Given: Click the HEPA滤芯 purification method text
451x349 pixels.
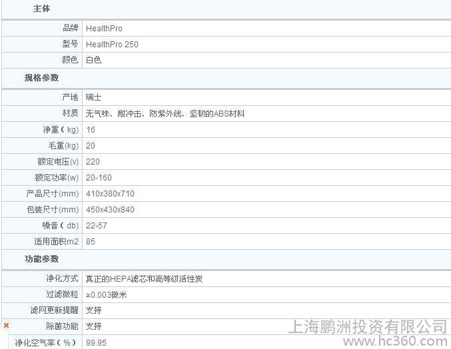Looking at the screenshot, I should point(144,279).
